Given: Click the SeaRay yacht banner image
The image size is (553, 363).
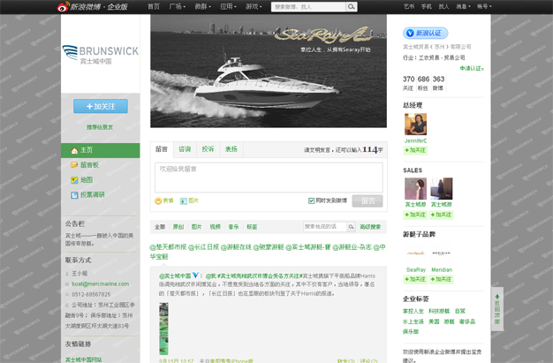Looking at the screenshot, I should (269, 71).
